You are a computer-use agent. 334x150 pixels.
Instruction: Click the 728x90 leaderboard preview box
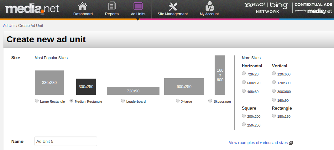(x=133, y=91)
